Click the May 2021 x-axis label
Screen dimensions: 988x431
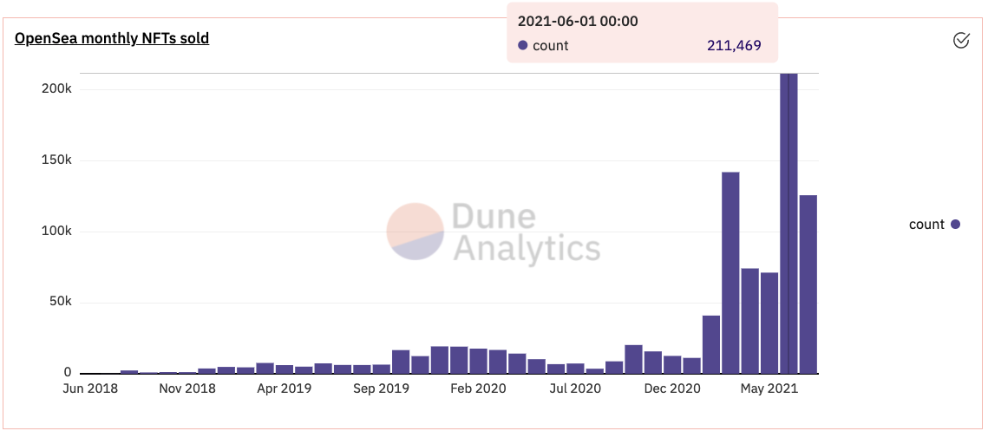click(x=769, y=389)
